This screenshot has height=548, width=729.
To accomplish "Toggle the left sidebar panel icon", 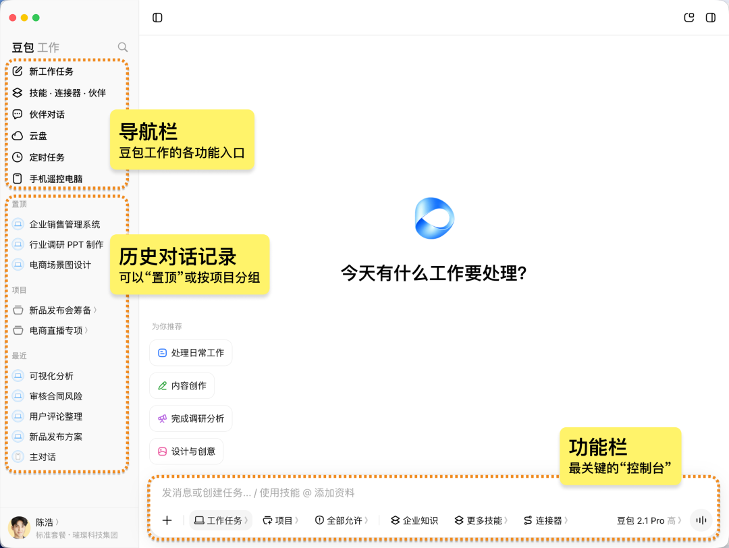I will pyautogui.click(x=157, y=18).
